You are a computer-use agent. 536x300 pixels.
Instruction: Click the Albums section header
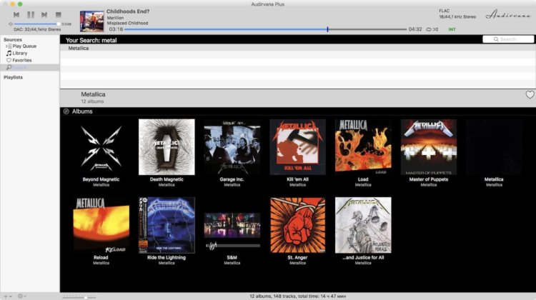(82, 111)
